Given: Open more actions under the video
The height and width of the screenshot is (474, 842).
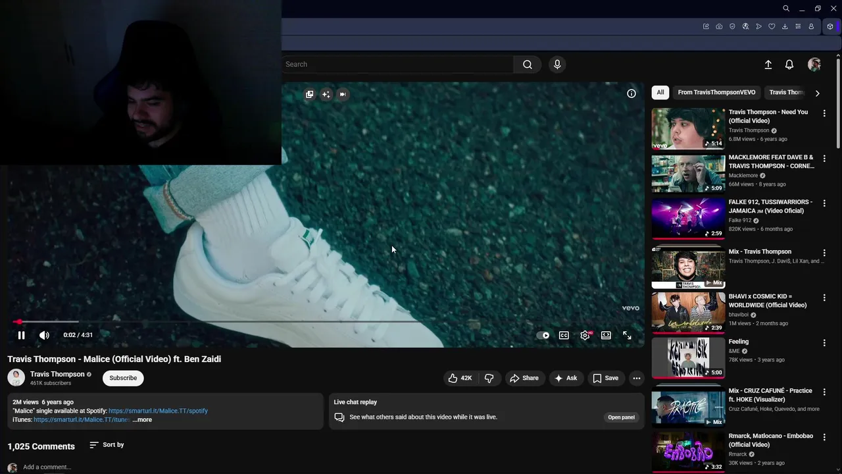Looking at the screenshot, I should [x=636, y=378].
